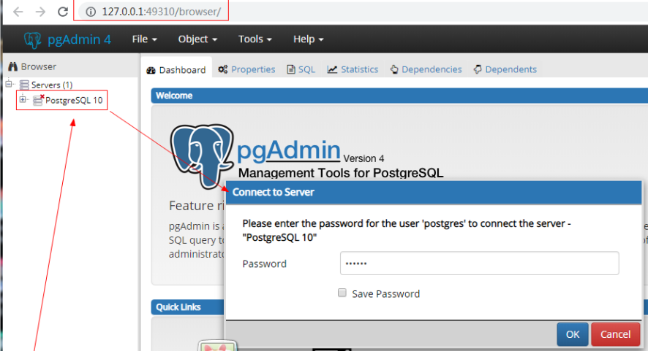
Task: Click the Properties tab gears icon
Action: [223, 69]
